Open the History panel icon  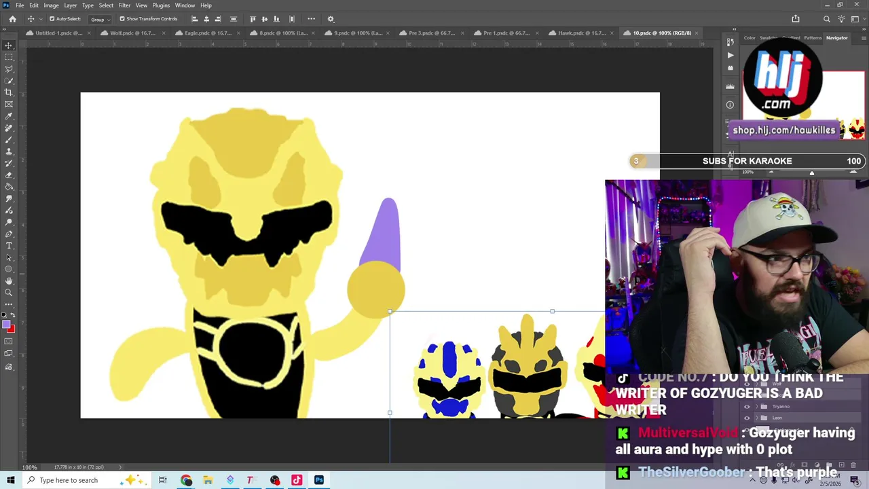pyautogui.click(x=731, y=42)
